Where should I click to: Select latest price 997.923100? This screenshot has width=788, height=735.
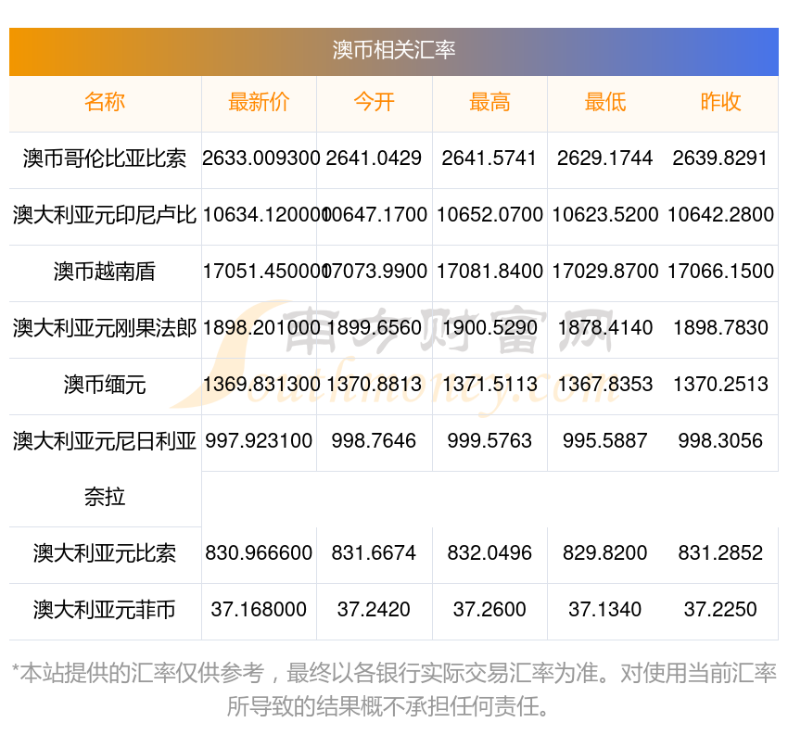pos(259,440)
